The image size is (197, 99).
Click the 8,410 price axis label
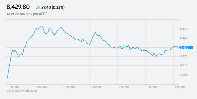[x=184, y=65]
